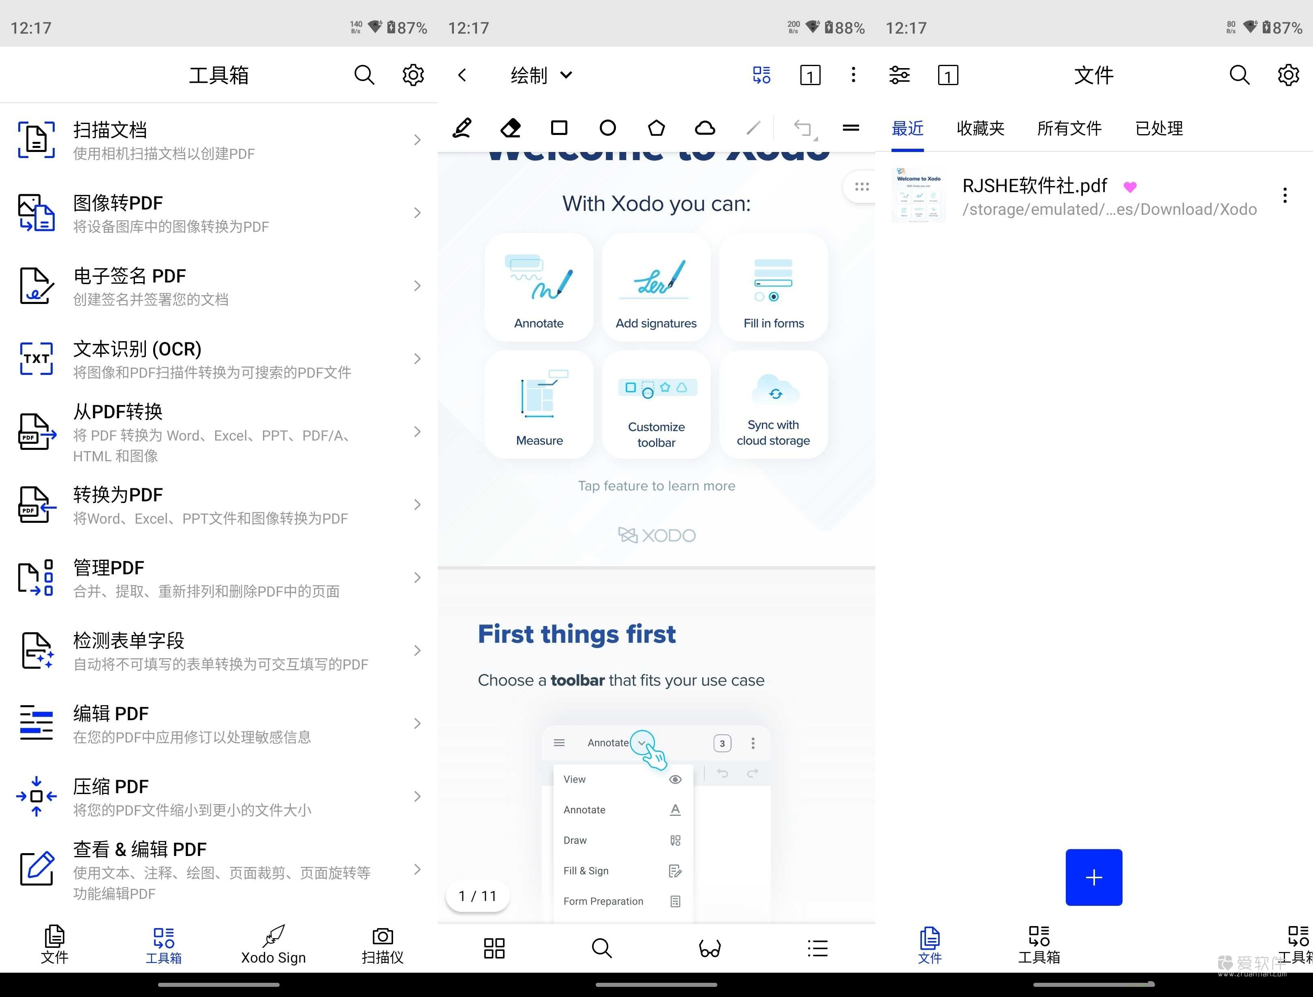This screenshot has width=1313, height=997.
Task: Toggle the favorite heart on RJSHE软件社.pdf
Action: [x=1130, y=186]
